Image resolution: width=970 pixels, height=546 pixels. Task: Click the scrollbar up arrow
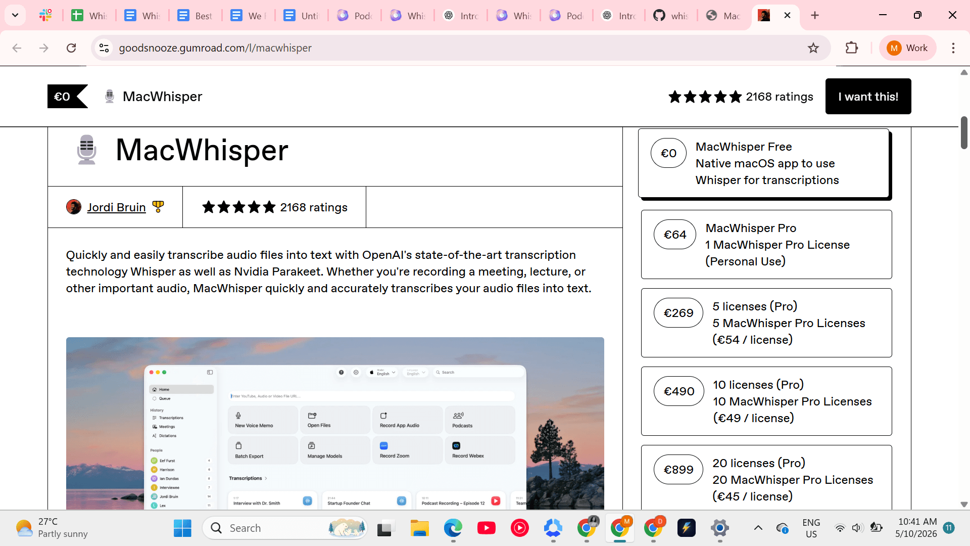coord(964,72)
